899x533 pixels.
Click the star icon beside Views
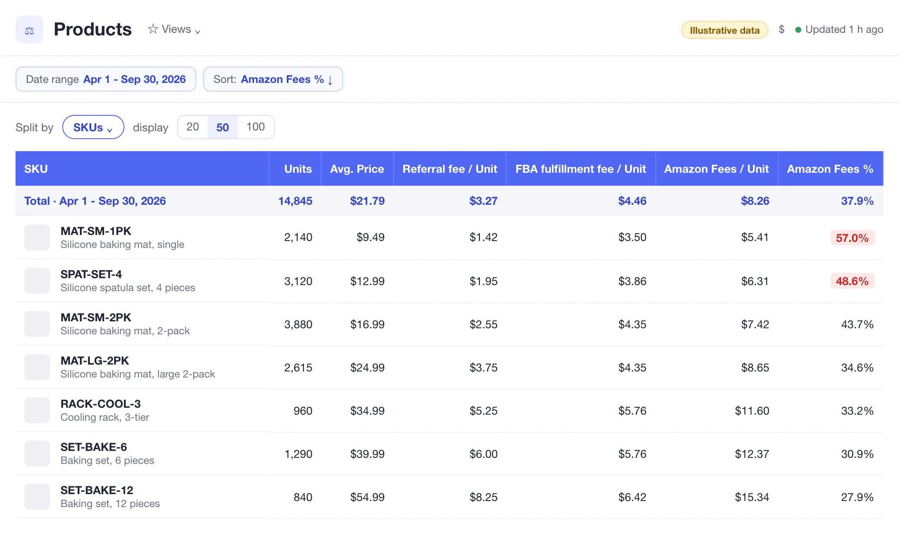(x=153, y=29)
